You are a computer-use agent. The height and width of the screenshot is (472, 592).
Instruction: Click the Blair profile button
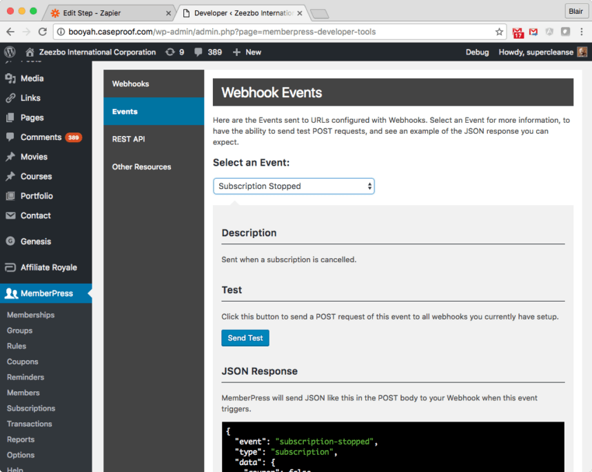tap(575, 11)
